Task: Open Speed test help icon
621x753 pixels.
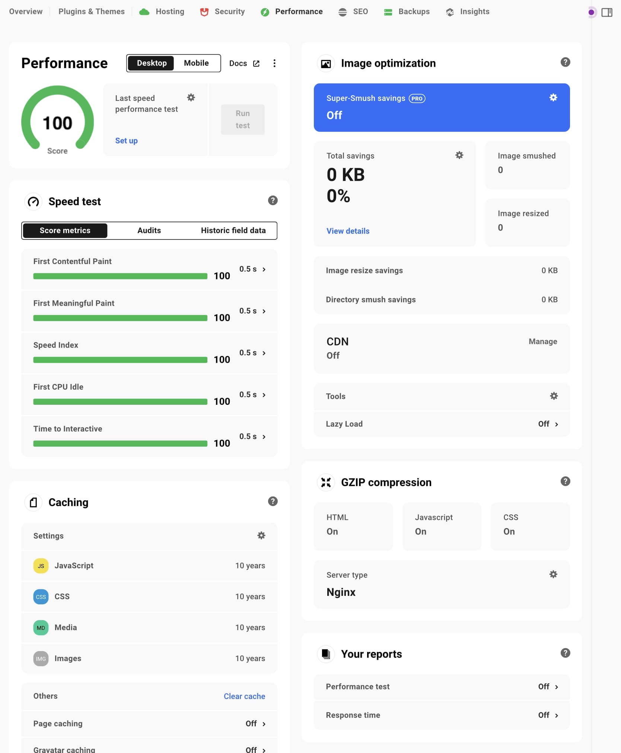Action: point(273,201)
